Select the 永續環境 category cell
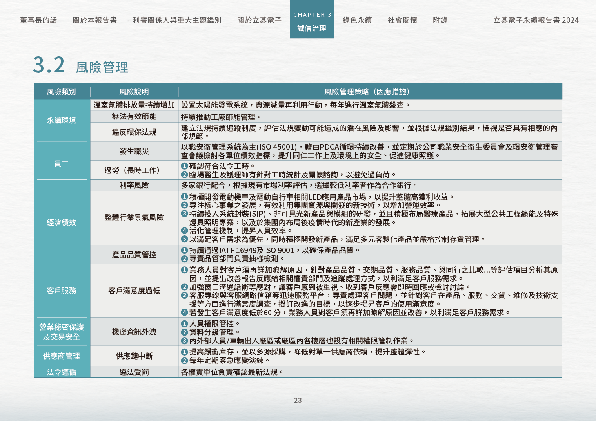 click(x=62, y=120)
